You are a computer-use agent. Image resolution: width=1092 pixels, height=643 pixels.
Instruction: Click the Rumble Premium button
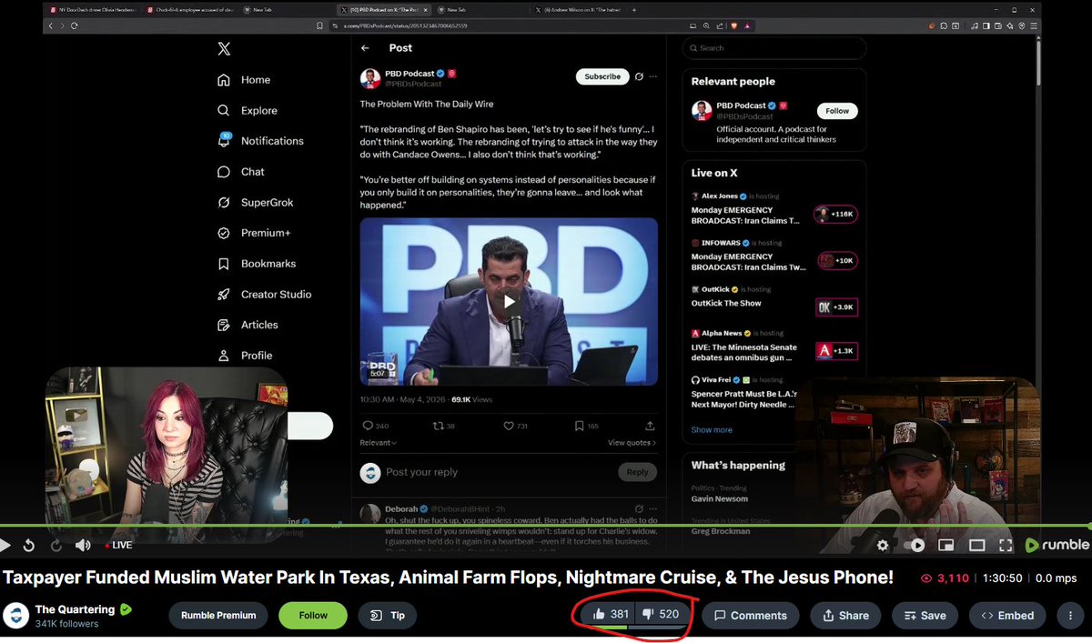(x=218, y=616)
